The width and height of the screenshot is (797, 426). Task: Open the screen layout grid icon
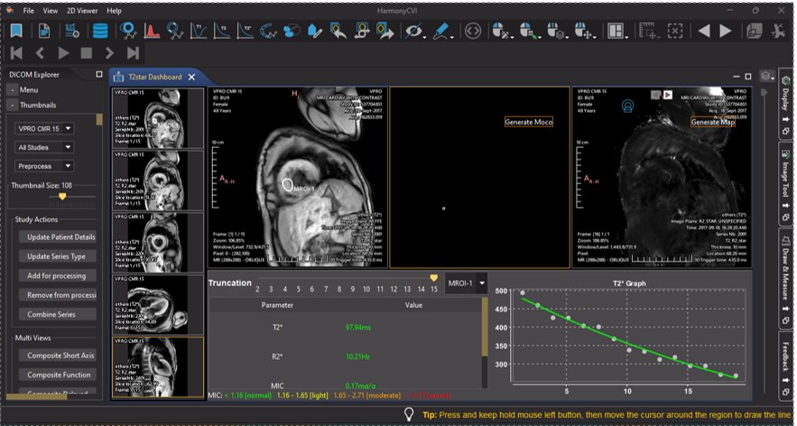616,32
